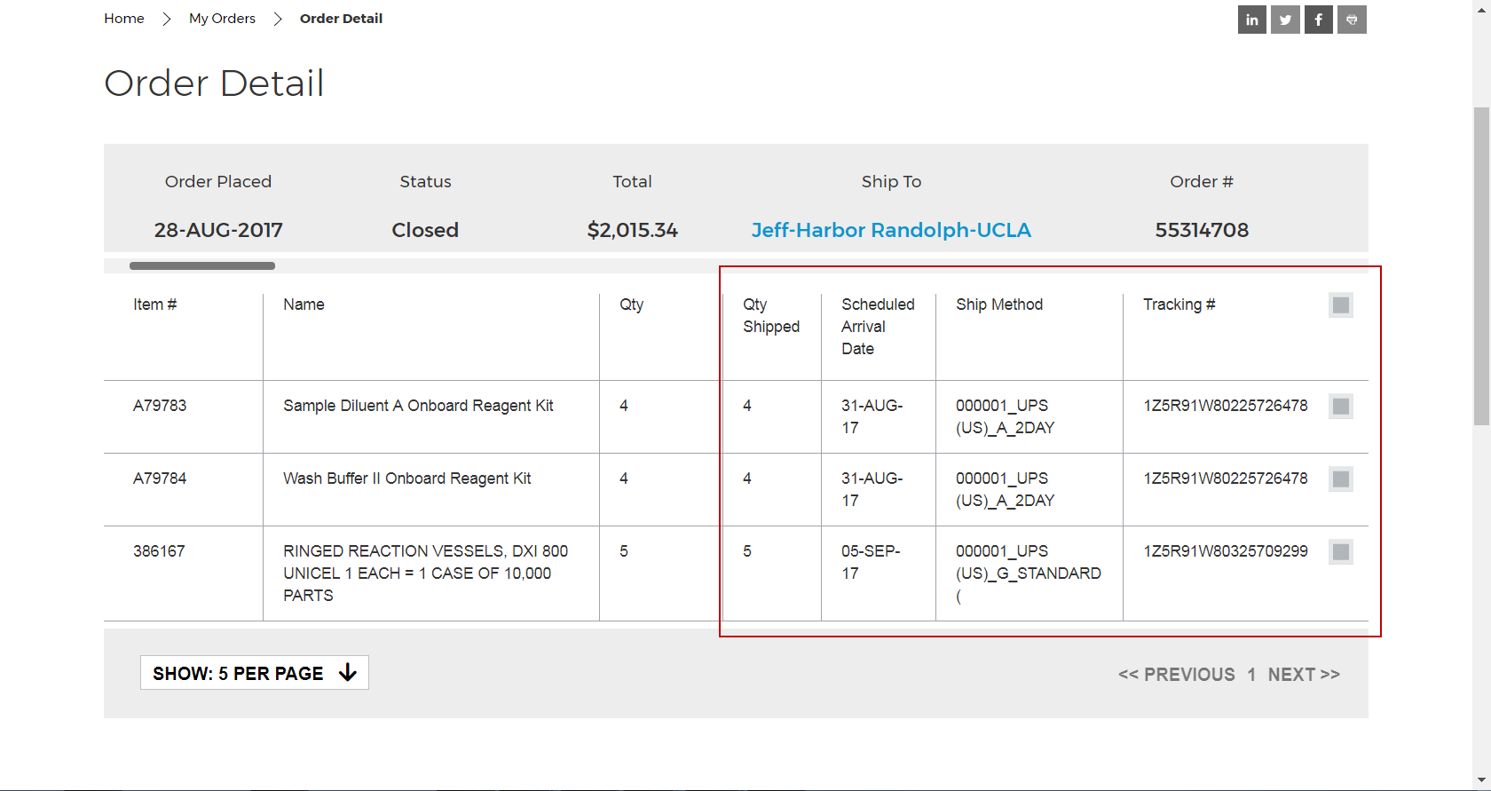This screenshot has height=791, width=1491.
Task: Share page on Facebook icon
Action: pyautogui.click(x=1318, y=20)
